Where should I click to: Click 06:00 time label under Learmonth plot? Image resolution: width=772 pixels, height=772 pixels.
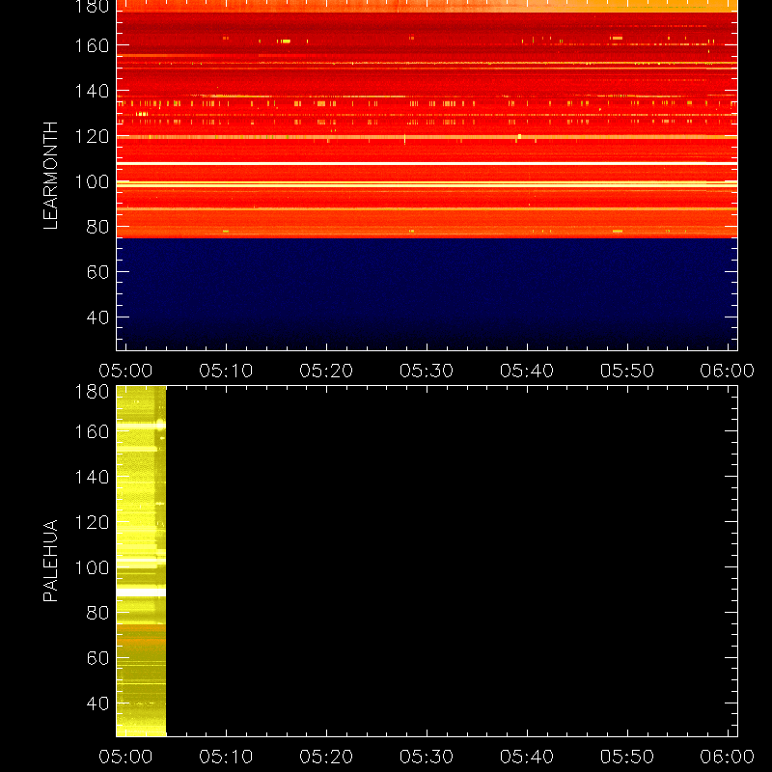(x=728, y=371)
